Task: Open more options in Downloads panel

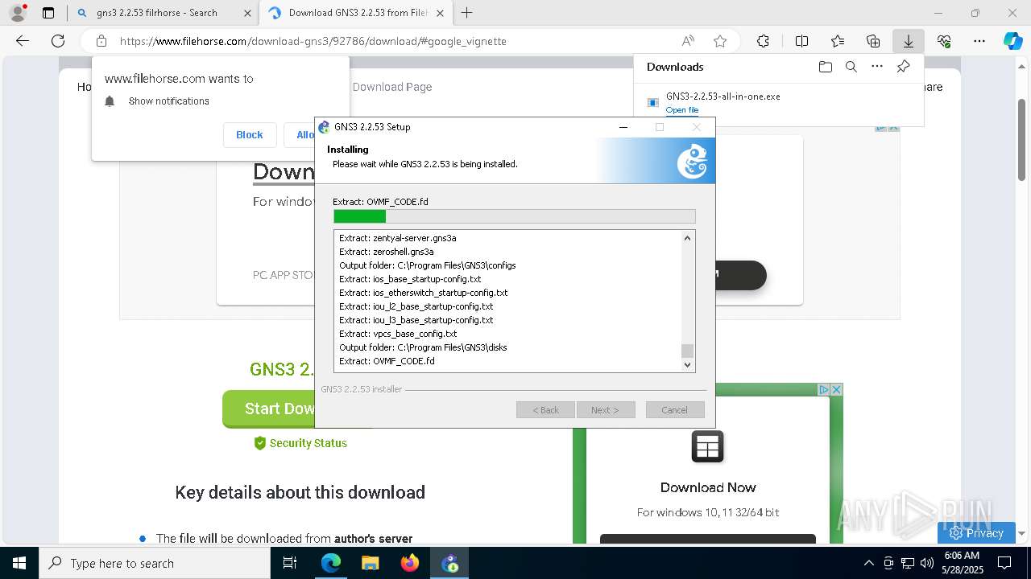Action: click(x=877, y=67)
